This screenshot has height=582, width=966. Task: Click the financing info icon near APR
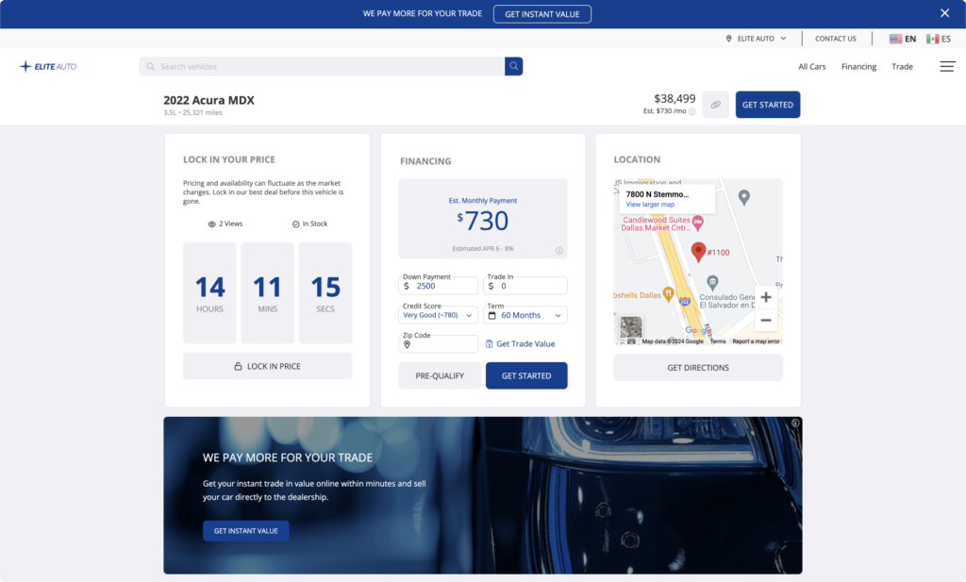[x=559, y=251]
